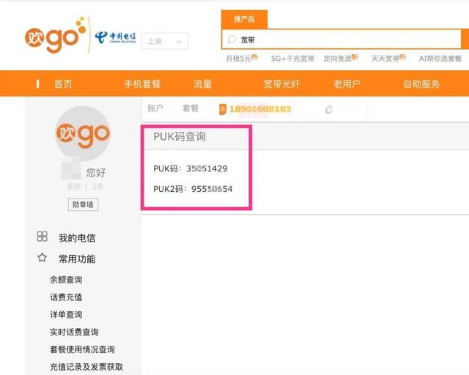Image resolution: width=469 pixels, height=375 pixels.
Task: Switch to the 套餐 tab
Action: click(191, 108)
